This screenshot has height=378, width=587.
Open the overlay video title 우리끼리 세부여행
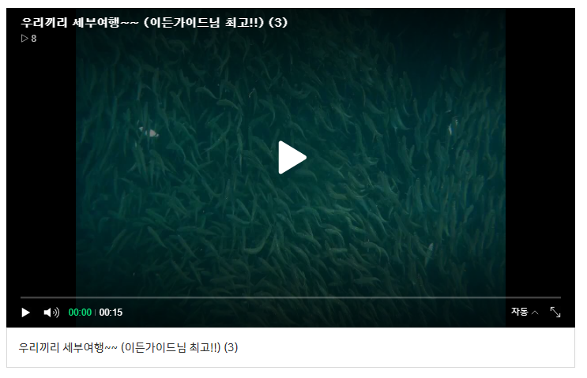[x=154, y=22]
